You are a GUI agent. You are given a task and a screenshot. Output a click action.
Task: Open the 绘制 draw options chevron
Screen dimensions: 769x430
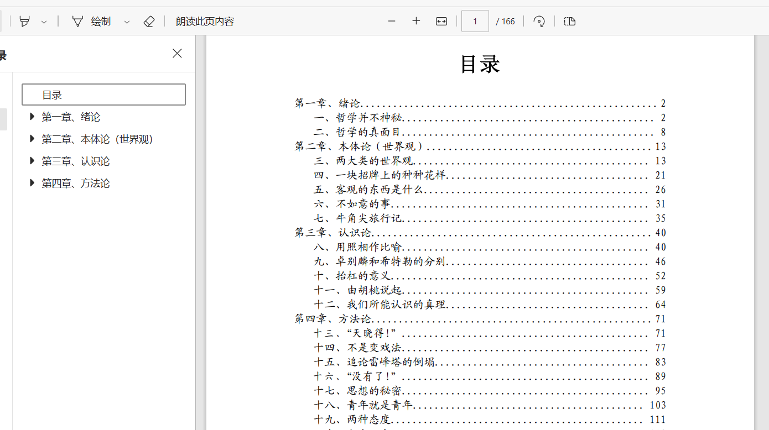(127, 22)
